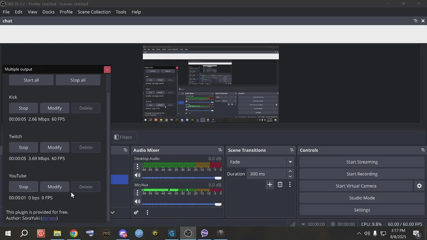The height and width of the screenshot is (240, 427).
Task: Open Filters for selected source
Action: tap(123, 137)
